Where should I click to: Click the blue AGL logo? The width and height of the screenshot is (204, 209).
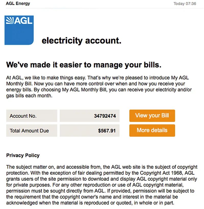coord(19,31)
